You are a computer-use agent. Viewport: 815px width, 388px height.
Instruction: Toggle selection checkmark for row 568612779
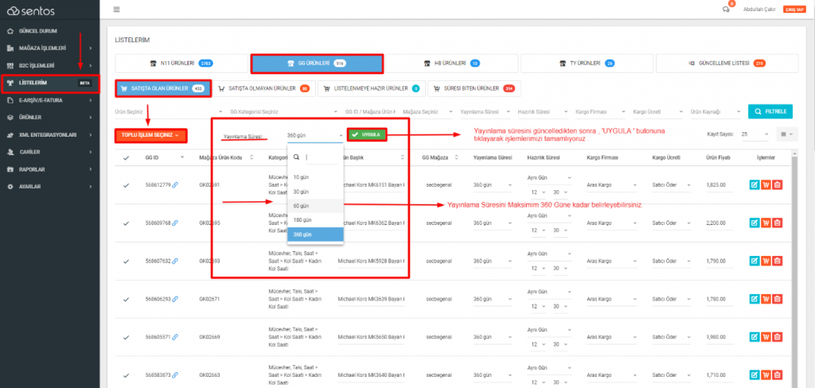[x=127, y=185]
